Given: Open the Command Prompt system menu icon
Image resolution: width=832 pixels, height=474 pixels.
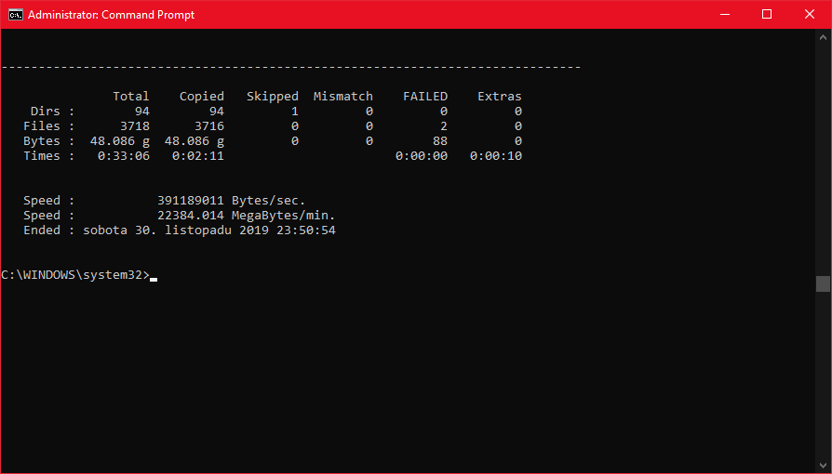Looking at the screenshot, I should pyautogui.click(x=16, y=15).
